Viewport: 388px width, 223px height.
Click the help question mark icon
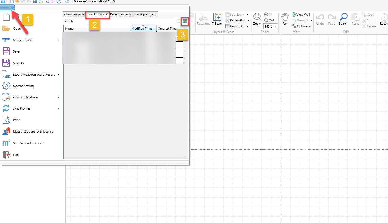pos(59,1)
